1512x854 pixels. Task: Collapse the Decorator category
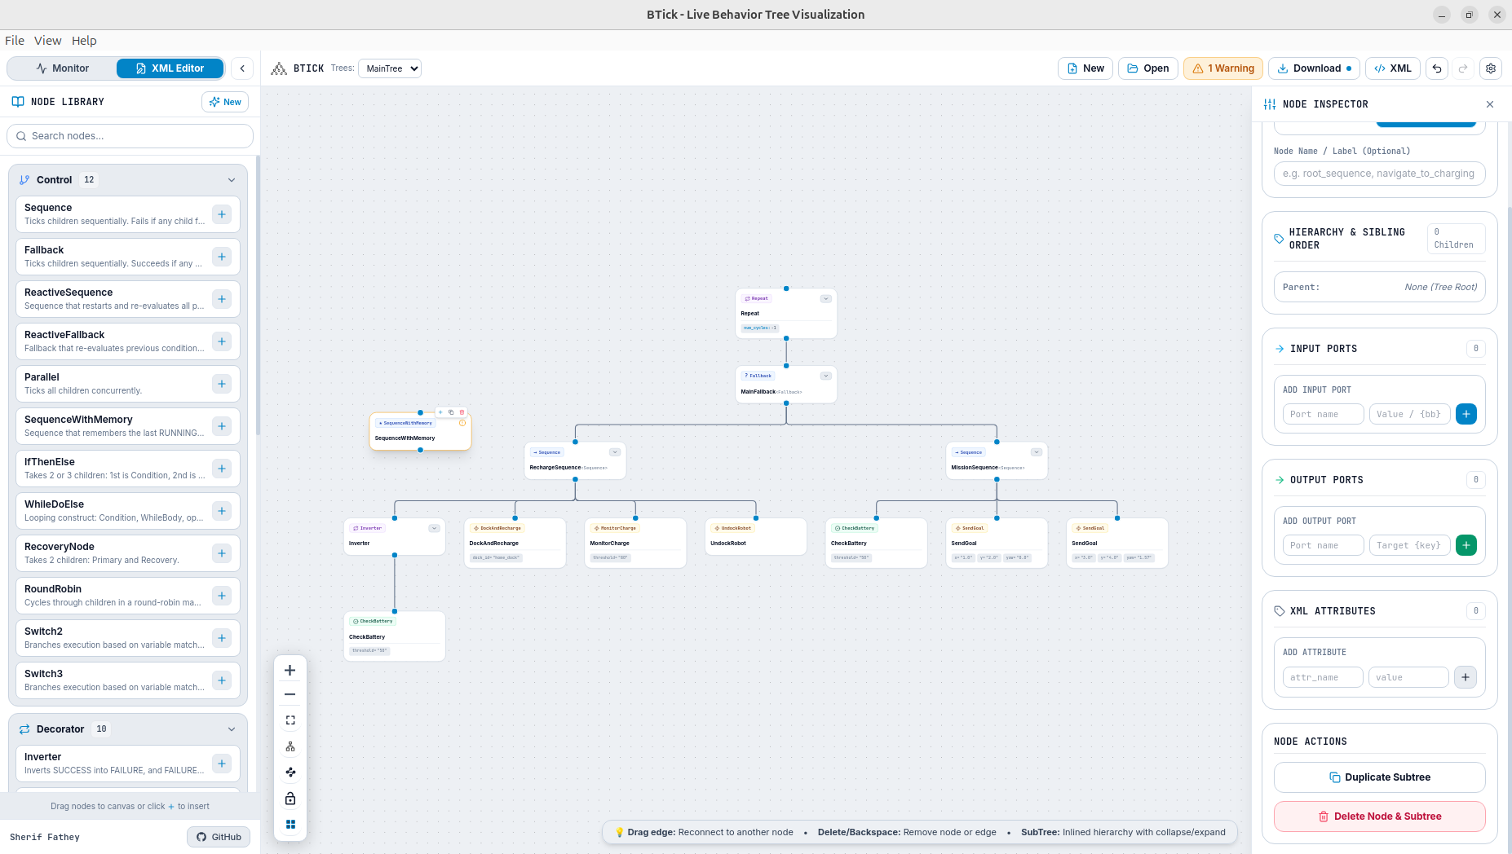pos(232,729)
